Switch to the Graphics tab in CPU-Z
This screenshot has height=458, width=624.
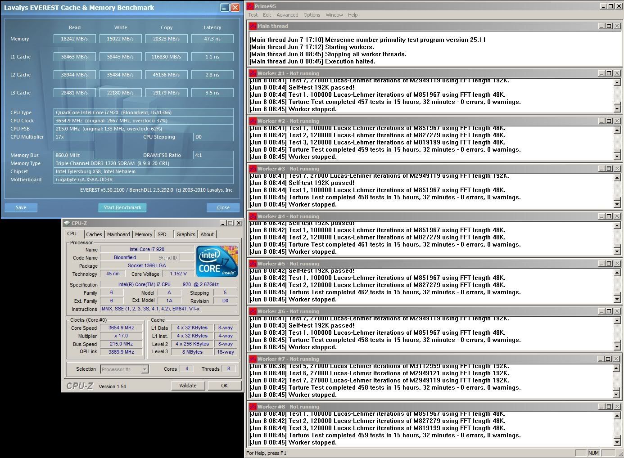tap(185, 234)
